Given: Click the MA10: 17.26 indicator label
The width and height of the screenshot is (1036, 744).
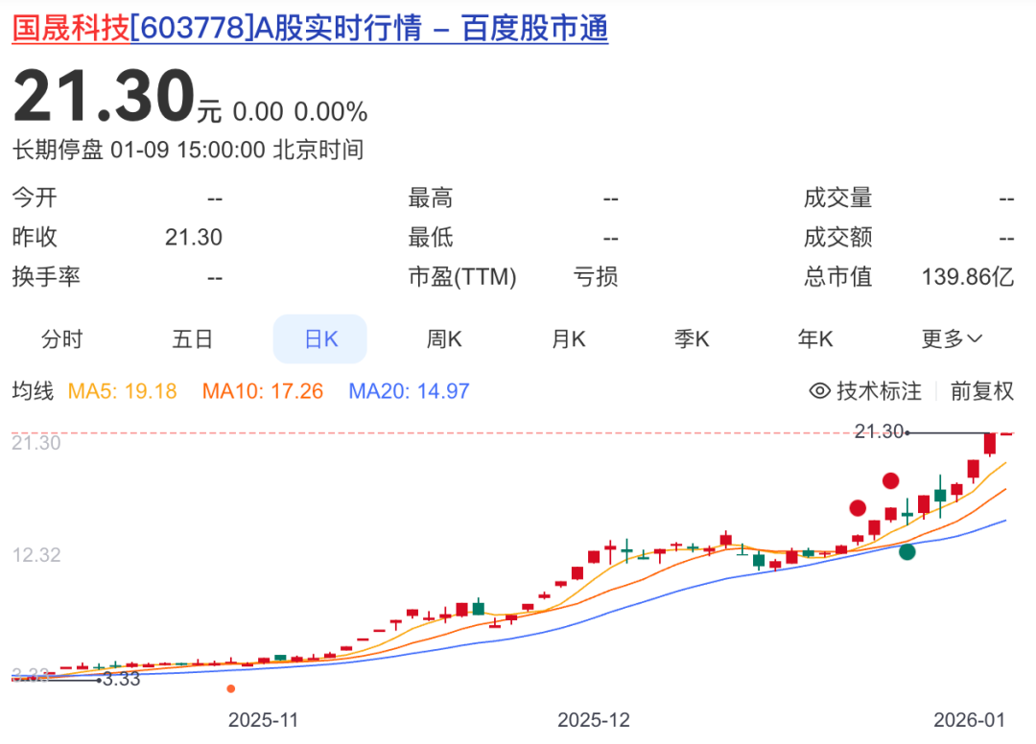Looking at the screenshot, I should coord(262,391).
